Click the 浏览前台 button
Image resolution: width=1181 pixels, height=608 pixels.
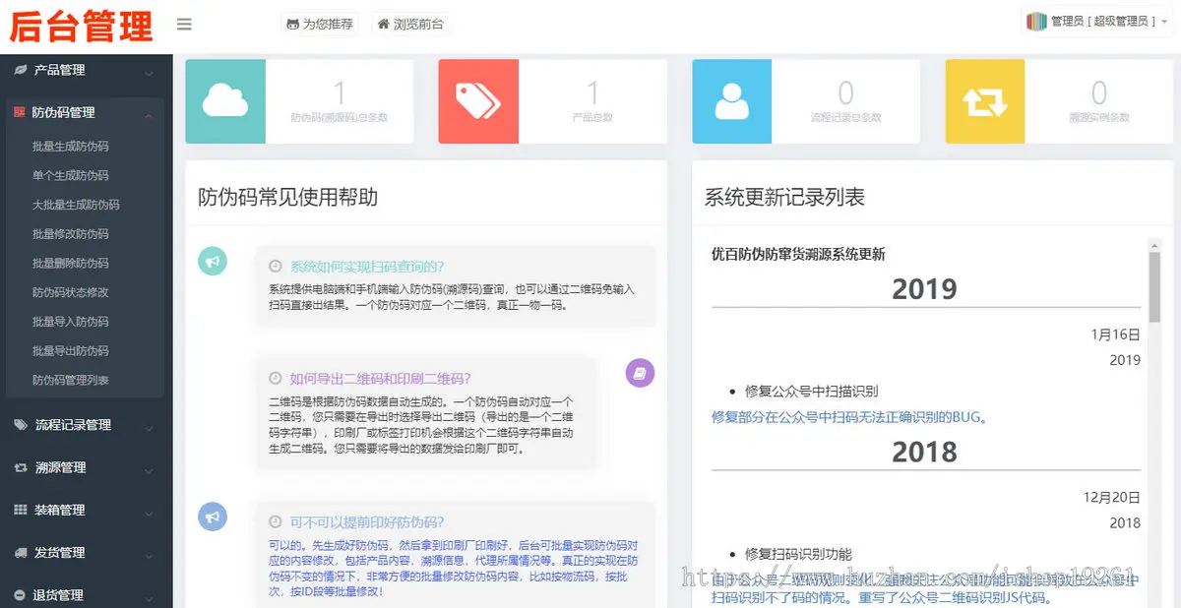coord(412,25)
